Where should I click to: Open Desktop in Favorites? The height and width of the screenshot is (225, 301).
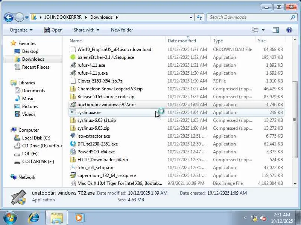point(30,51)
